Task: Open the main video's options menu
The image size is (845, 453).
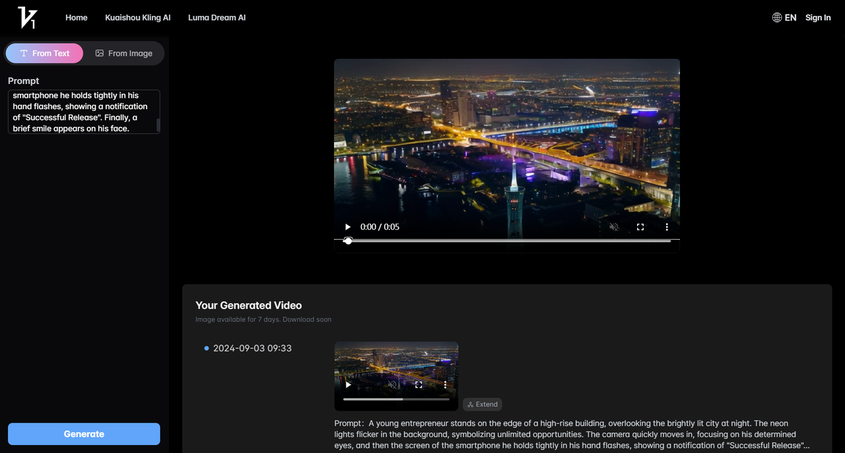Action: [666, 226]
